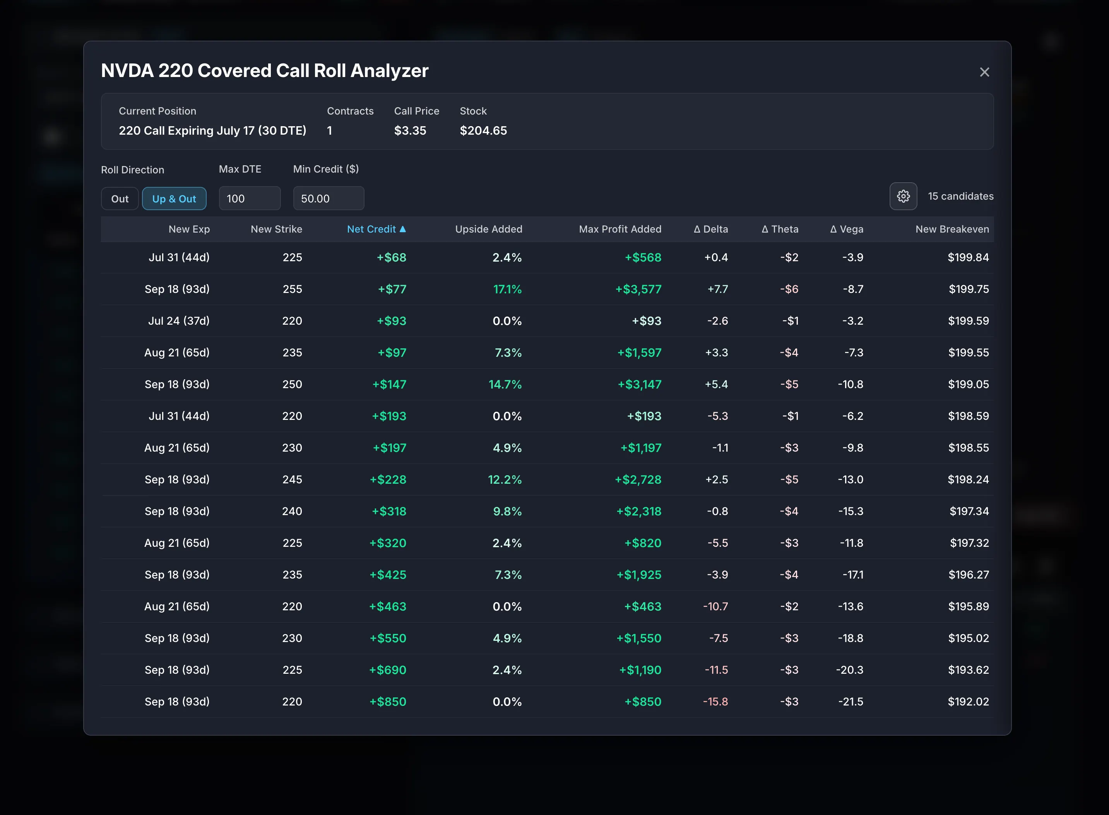Click the +$820 max profit value
1109x815 pixels.
click(x=643, y=543)
